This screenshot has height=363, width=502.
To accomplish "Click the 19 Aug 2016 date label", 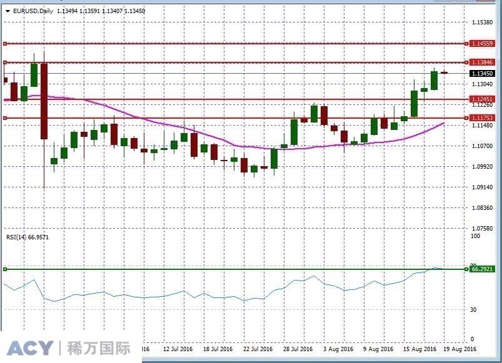I will click(459, 349).
